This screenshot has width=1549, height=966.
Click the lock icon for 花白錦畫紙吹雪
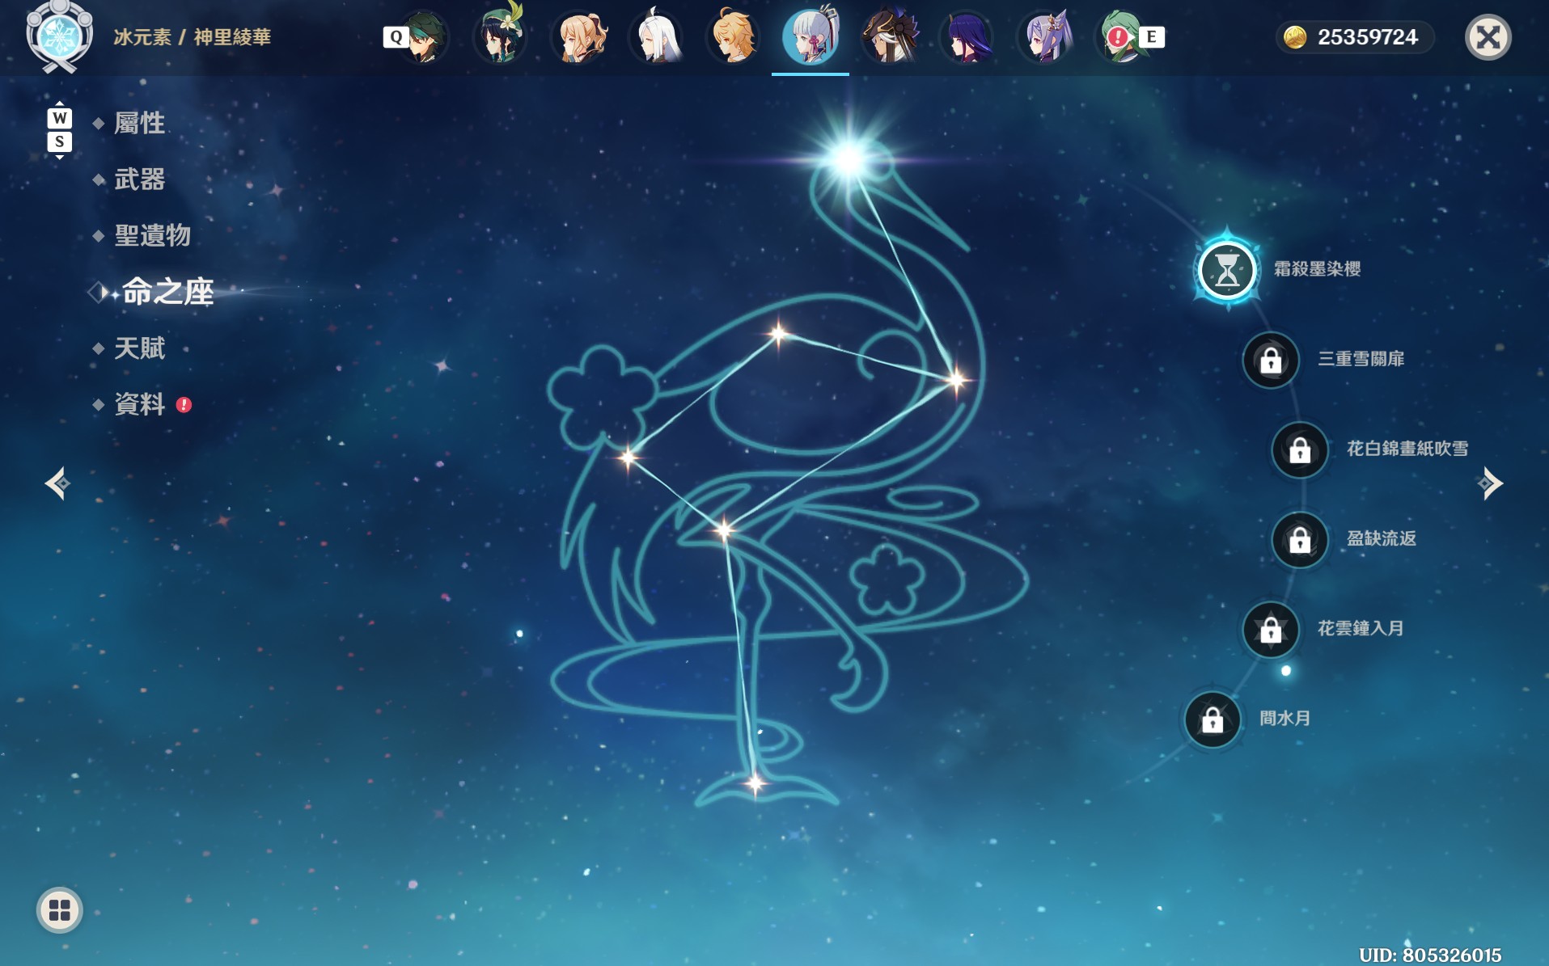[1300, 449]
